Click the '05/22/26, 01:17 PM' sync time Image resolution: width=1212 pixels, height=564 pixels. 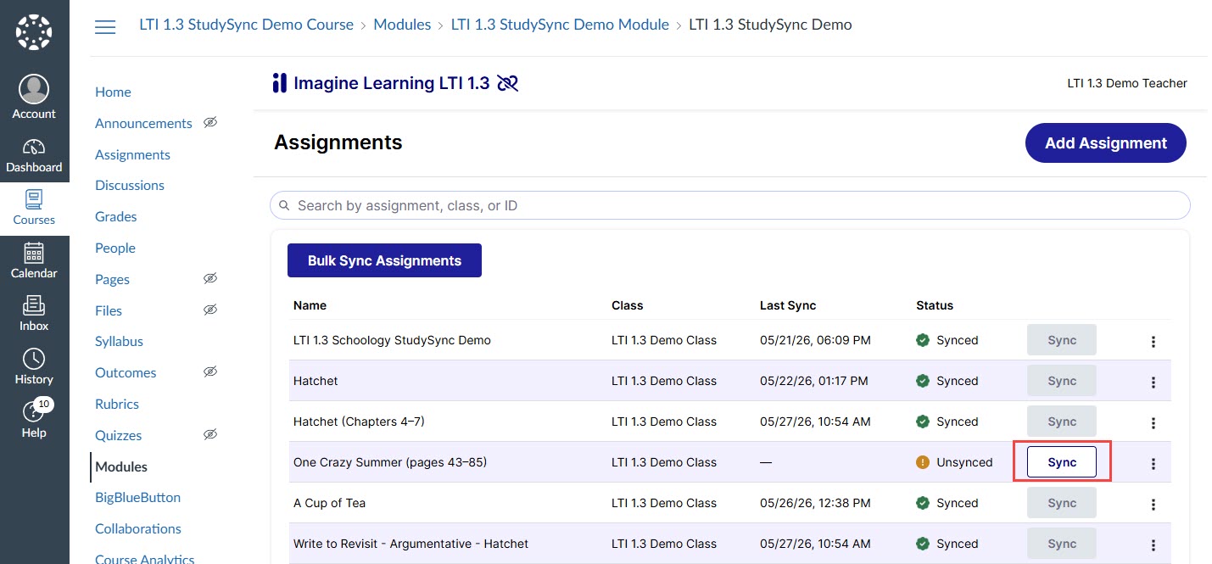click(x=814, y=381)
